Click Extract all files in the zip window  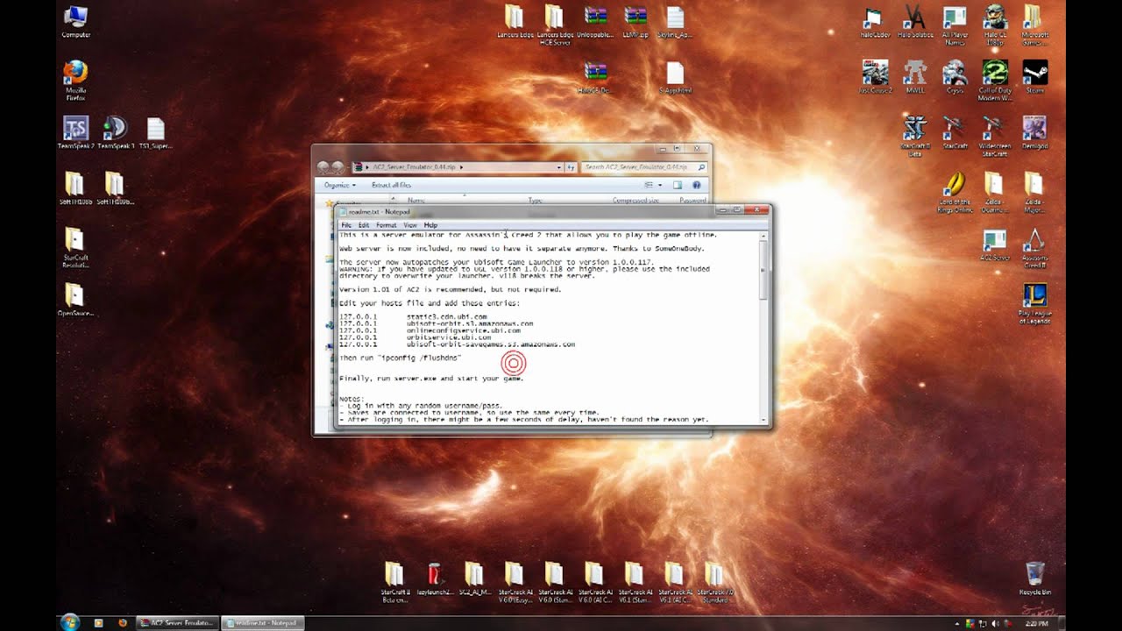pyautogui.click(x=391, y=185)
